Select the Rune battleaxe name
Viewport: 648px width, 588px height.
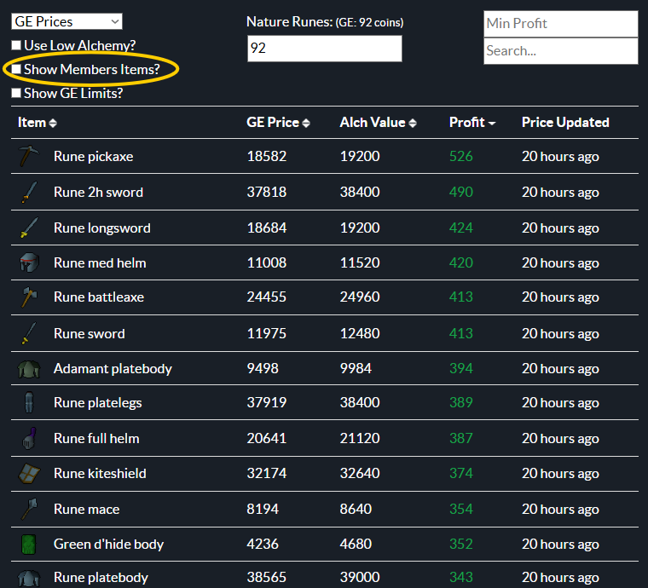pyautogui.click(x=99, y=297)
